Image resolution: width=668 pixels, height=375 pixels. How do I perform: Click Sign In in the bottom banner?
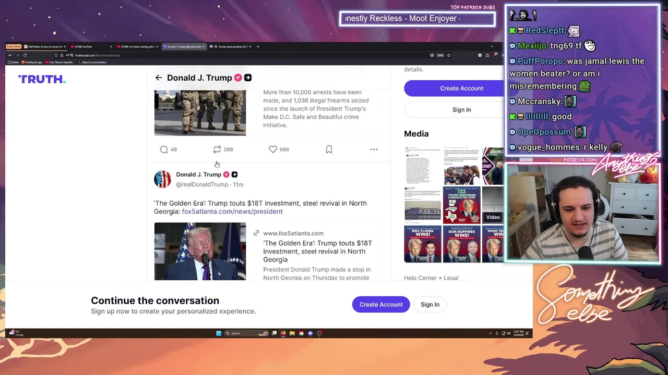(430, 305)
